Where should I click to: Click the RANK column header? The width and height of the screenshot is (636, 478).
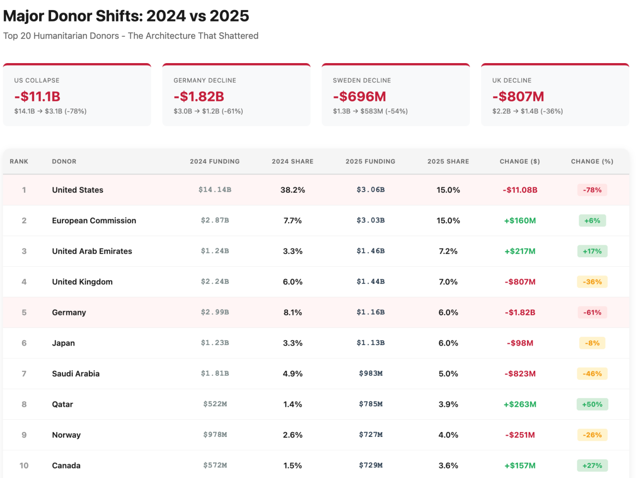point(19,162)
